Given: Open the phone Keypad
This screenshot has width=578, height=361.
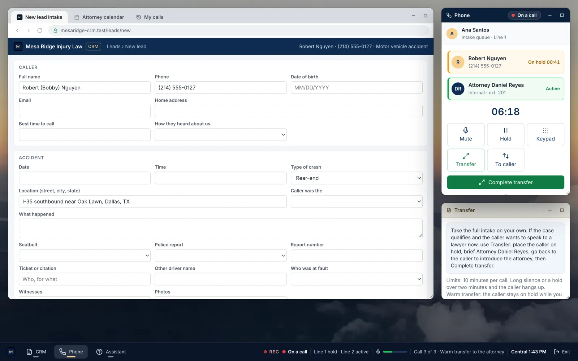Looking at the screenshot, I should [545, 135].
